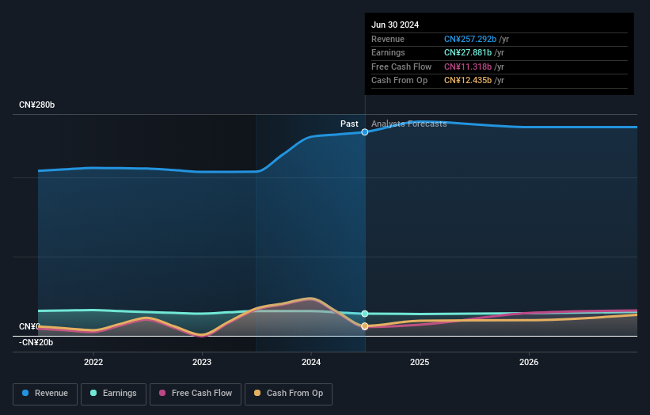Click the Analysts Forecasts label
The image size is (650, 415).
[409, 124]
